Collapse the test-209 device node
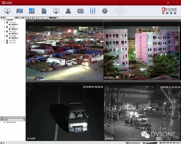 point(4,36)
